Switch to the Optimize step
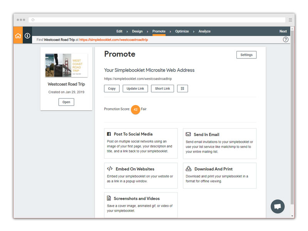The width and height of the screenshot is (308, 231). (x=182, y=31)
